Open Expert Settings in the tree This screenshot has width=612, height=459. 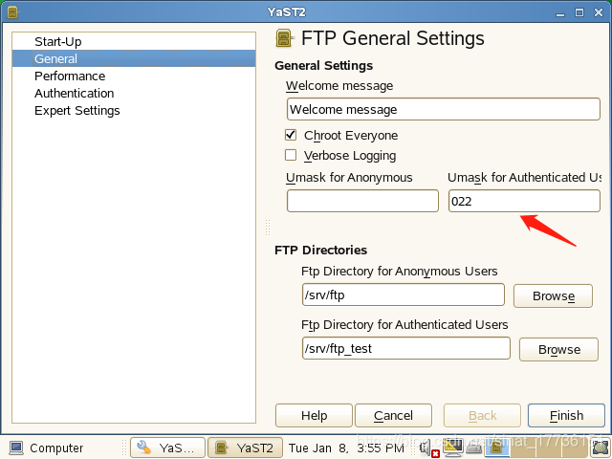tap(134, 111)
